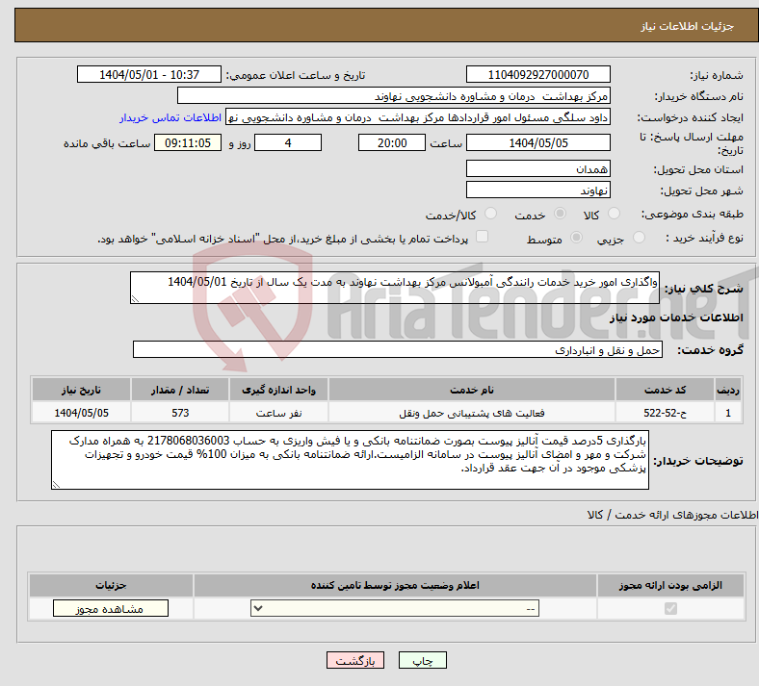Click the need number field 1104092927000070
Viewport: 759px width, 686px height.
coord(537,74)
